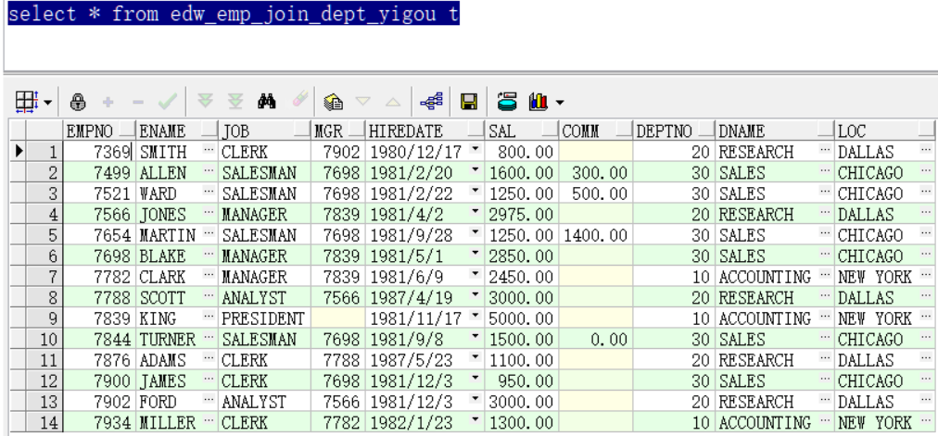Click the eraser clear record icon

(299, 99)
